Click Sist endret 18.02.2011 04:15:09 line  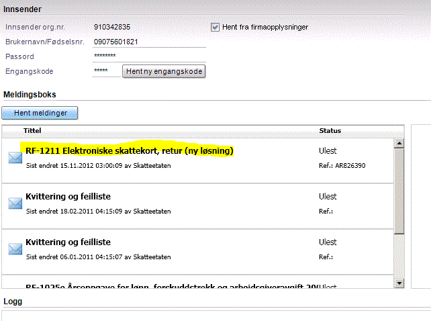click(99, 212)
